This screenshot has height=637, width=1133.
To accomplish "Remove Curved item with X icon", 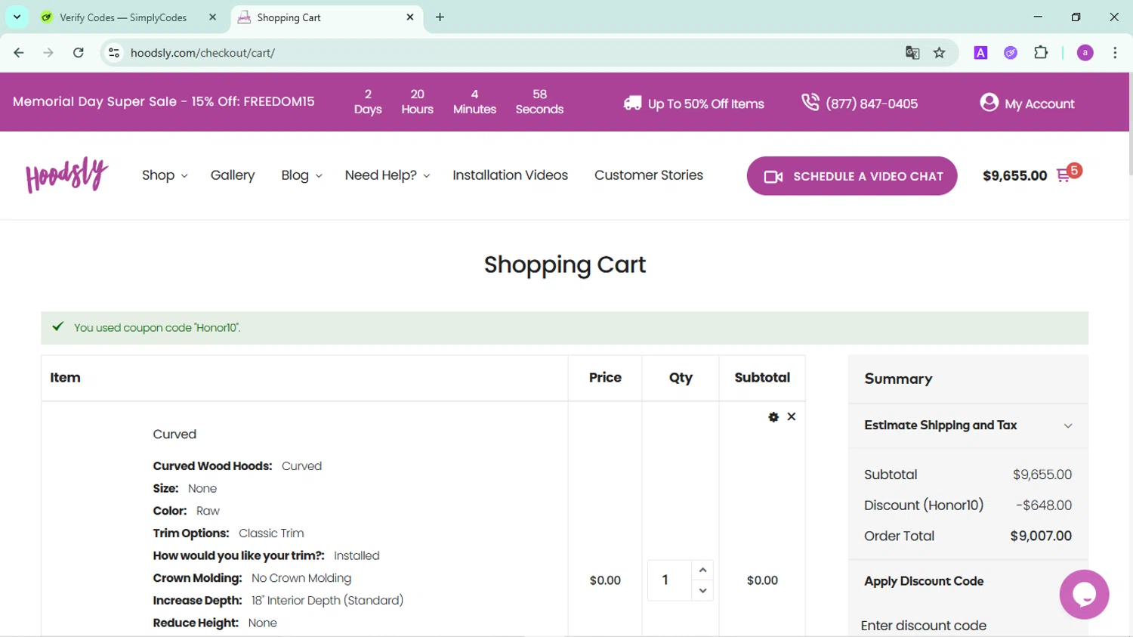I will 792,416.
